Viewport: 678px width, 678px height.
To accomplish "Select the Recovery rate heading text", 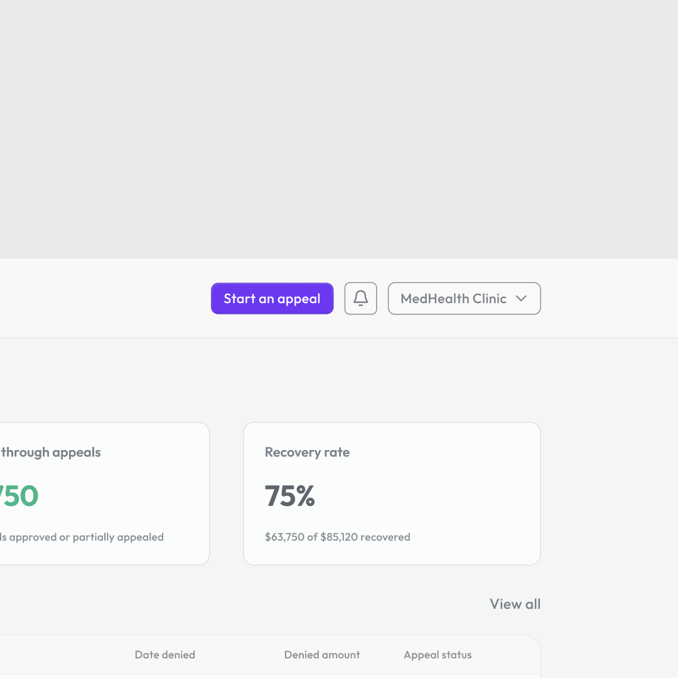I will 307,452.
